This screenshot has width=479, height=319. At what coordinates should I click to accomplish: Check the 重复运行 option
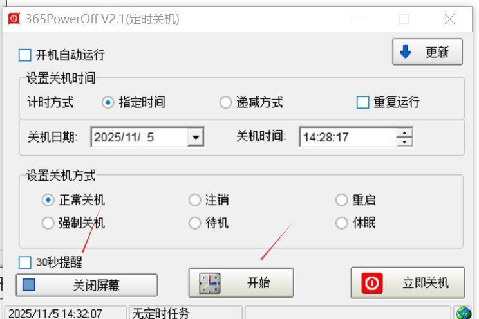coord(362,102)
